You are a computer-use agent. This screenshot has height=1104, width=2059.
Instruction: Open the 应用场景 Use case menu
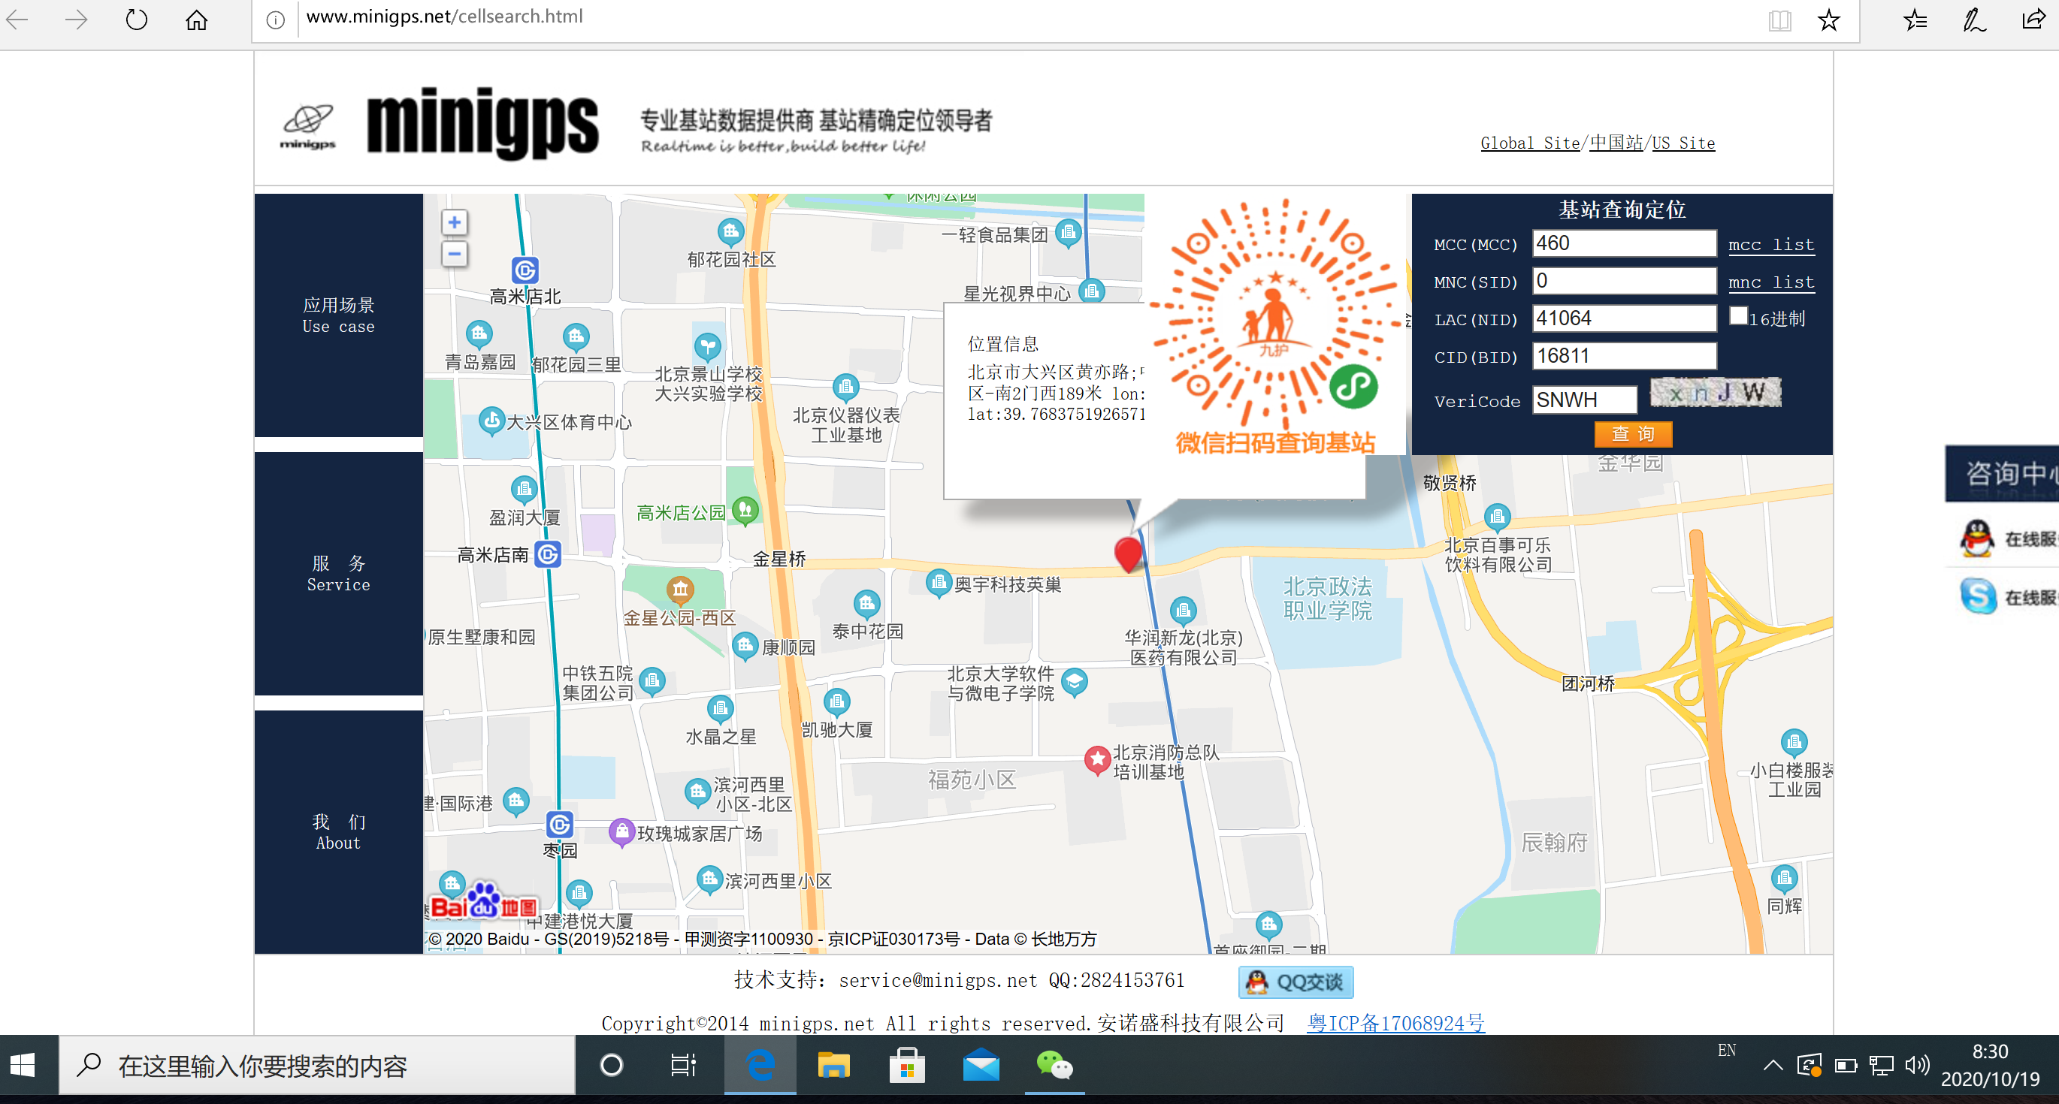click(x=338, y=315)
